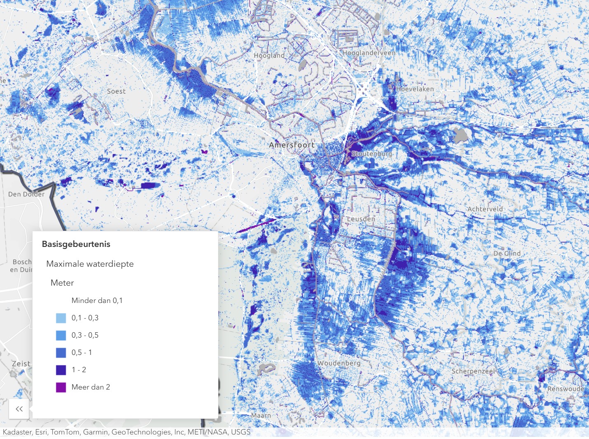
Task: Click the Hoevelaken map label
Action: 415,89
